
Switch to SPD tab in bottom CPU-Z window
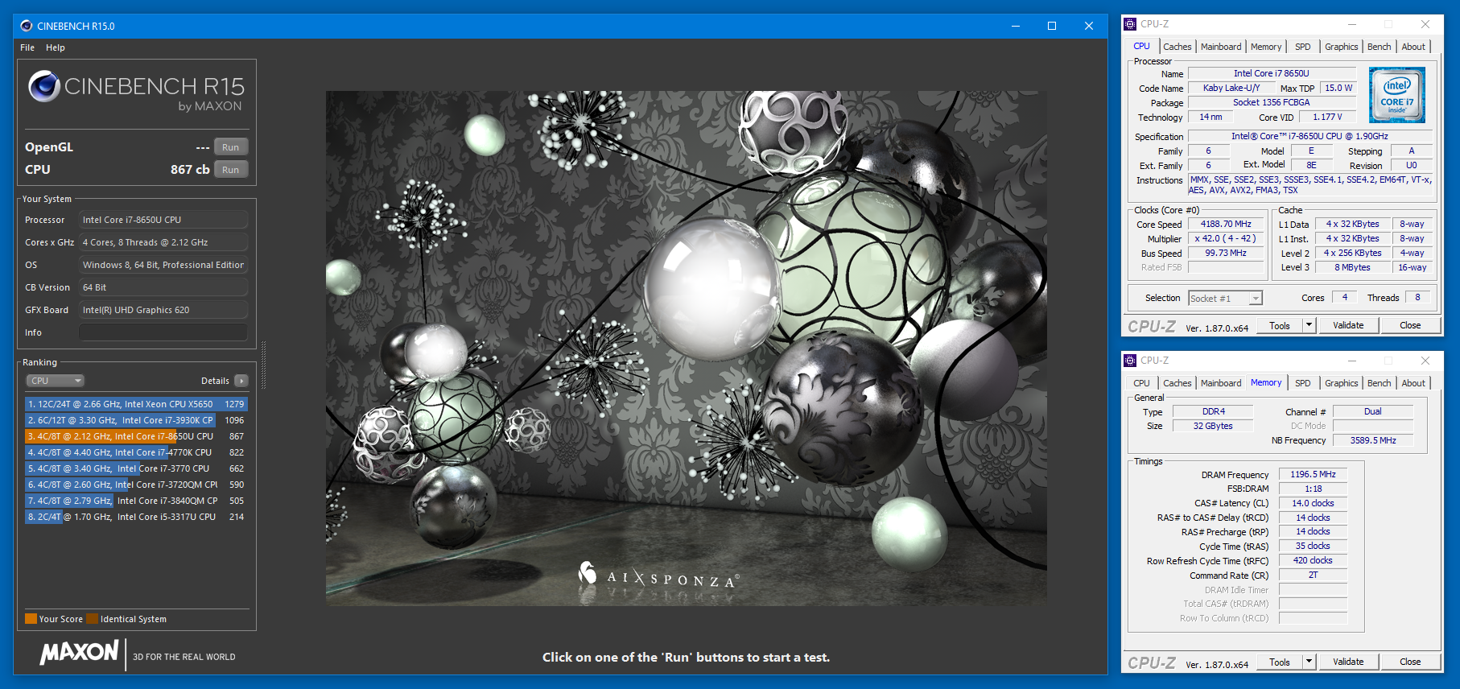1303,383
